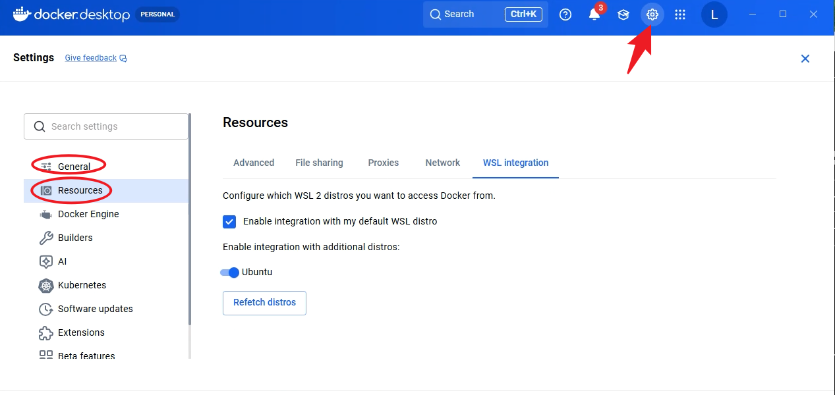The image size is (835, 395).
Task: Switch to the Proxies tab
Action: click(x=384, y=163)
